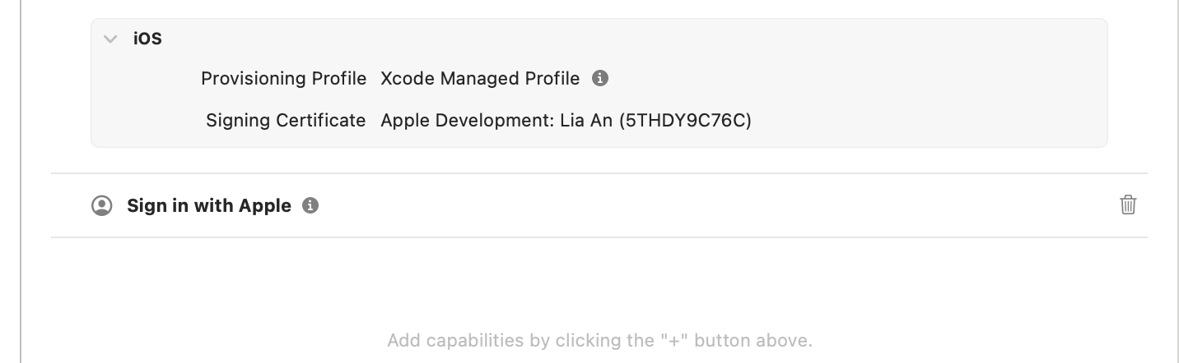
Task: Click empty area below capabilities list
Action: pyautogui.click(x=599, y=283)
